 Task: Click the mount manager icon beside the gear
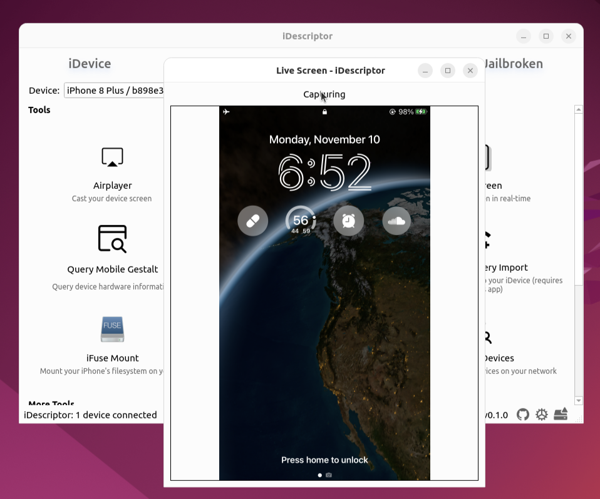pyautogui.click(x=560, y=414)
